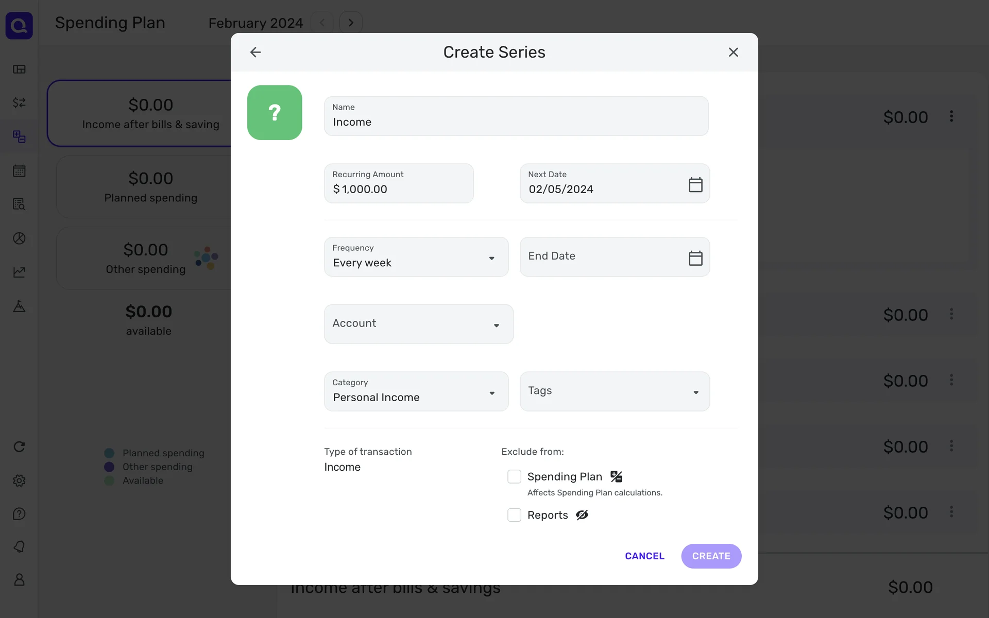Close the Create Series dialog
This screenshot has width=989, height=618.
tap(733, 52)
